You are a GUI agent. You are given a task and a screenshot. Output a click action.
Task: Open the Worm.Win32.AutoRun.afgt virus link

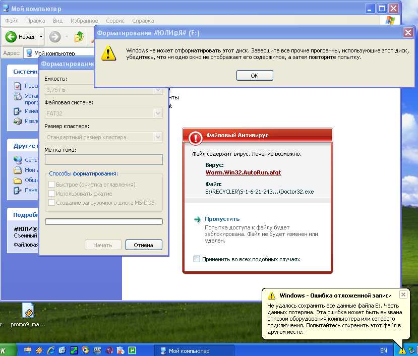243,172
